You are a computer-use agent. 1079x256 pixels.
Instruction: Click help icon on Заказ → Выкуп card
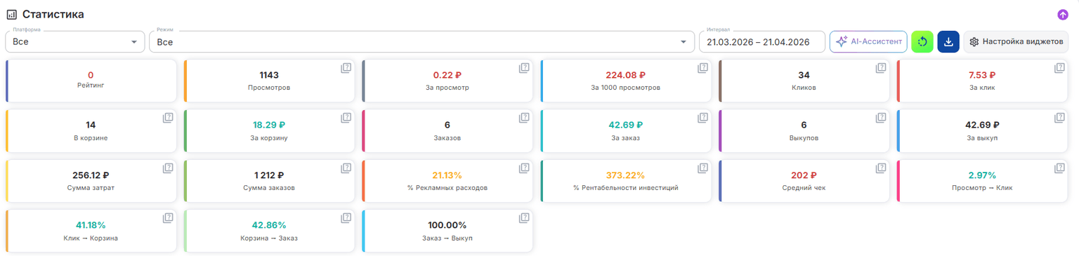pos(524,218)
